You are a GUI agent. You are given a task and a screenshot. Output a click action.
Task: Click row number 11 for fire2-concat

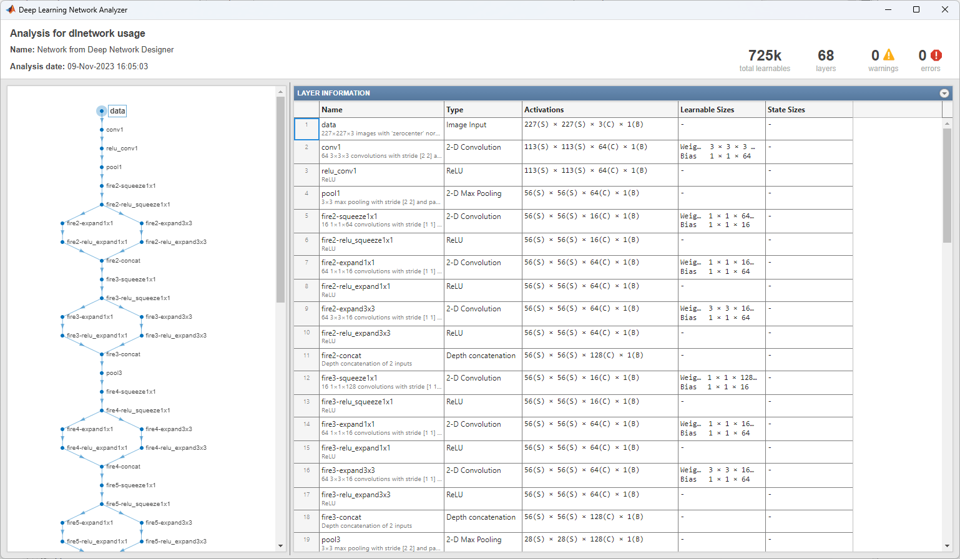pyautogui.click(x=306, y=356)
